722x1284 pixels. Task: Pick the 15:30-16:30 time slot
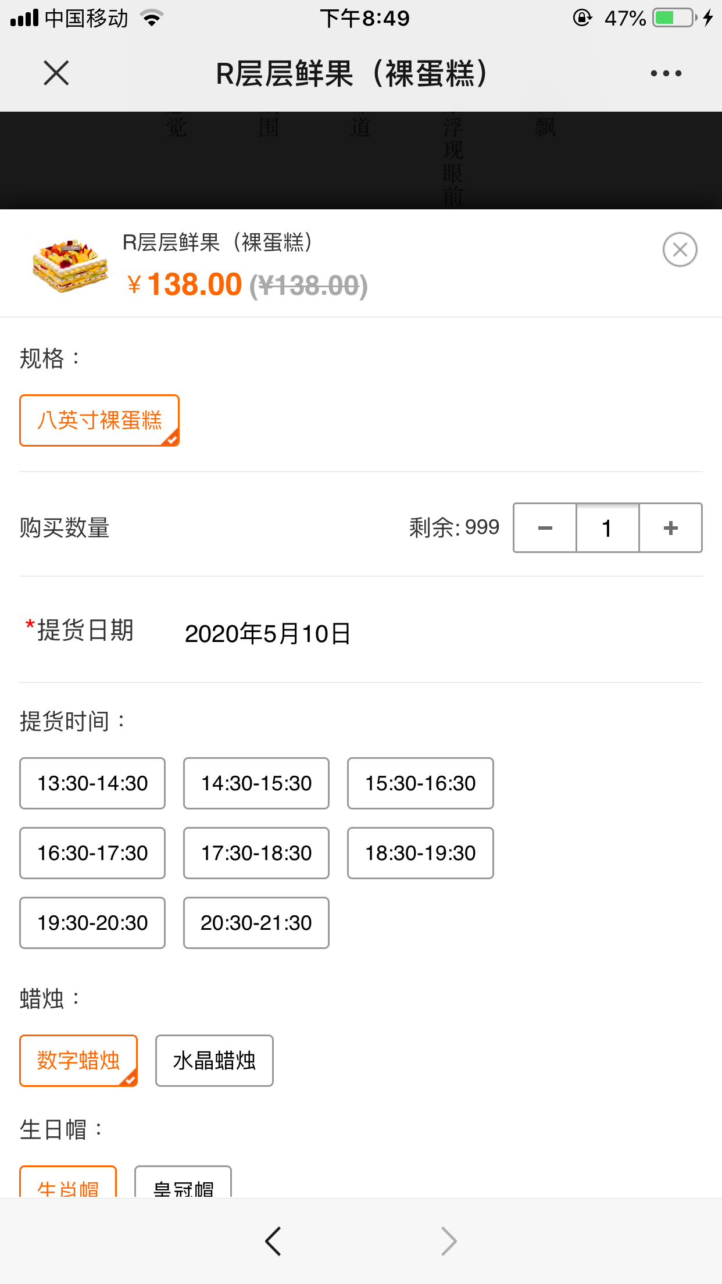[x=420, y=783]
